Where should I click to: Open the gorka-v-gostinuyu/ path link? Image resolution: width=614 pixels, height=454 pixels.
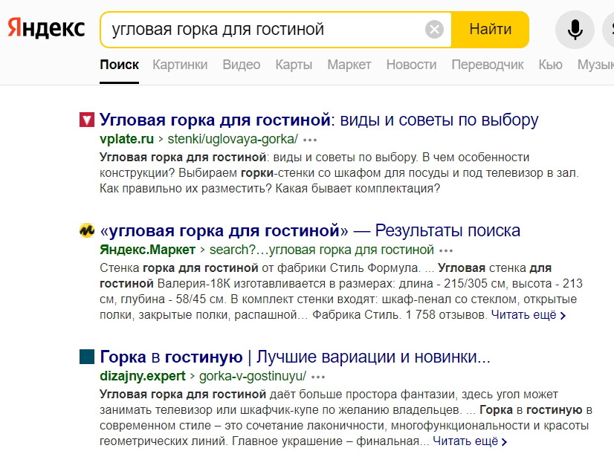point(253,376)
